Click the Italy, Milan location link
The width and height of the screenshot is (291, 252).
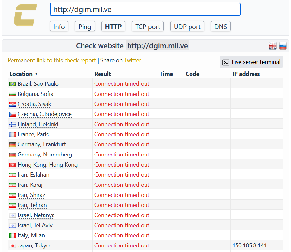[31, 235]
